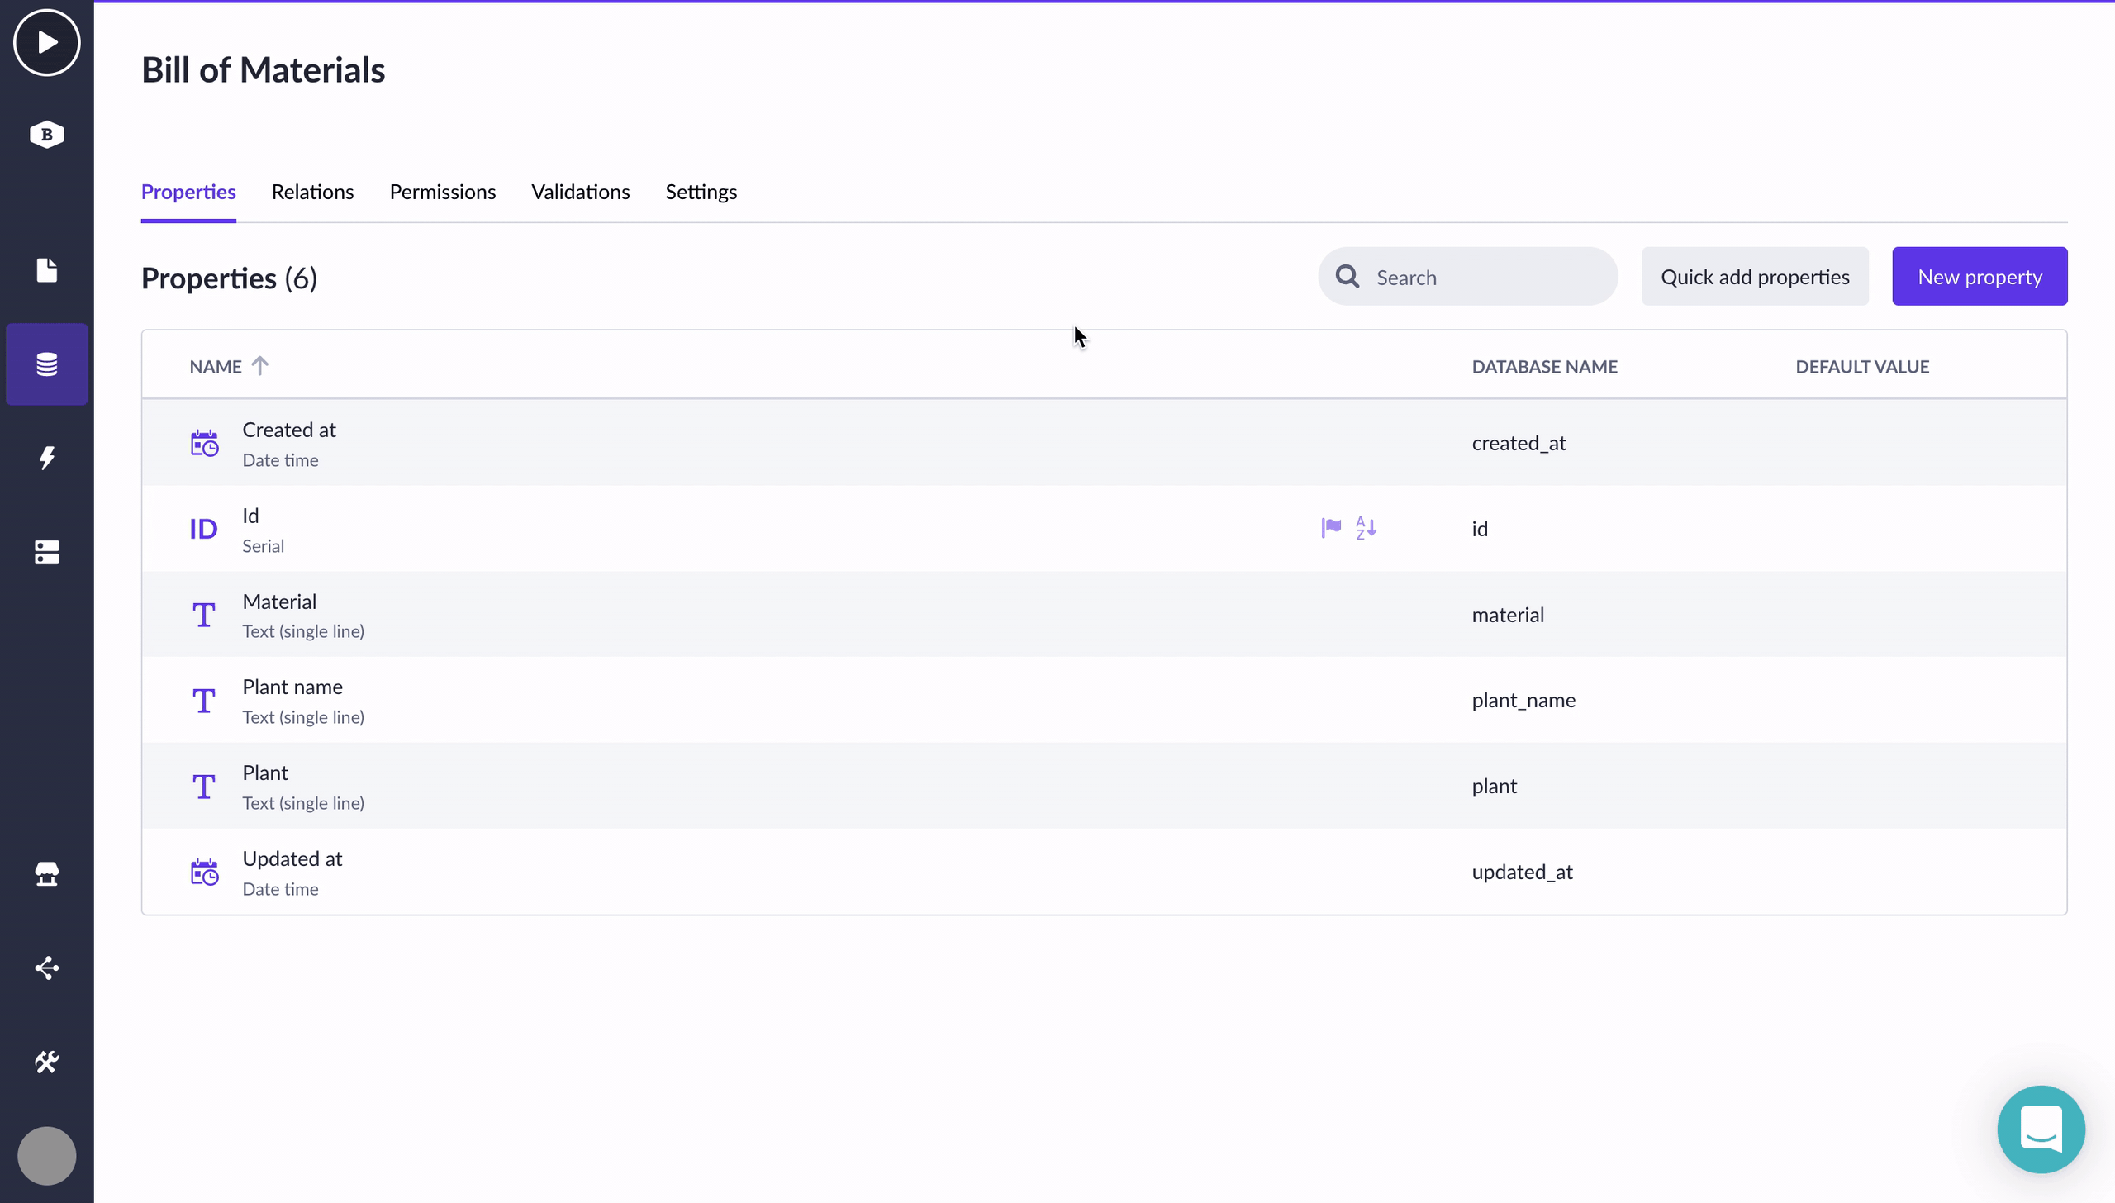Click the flag icon on Id row
The height and width of the screenshot is (1203, 2115).
pyautogui.click(x=1331, y=528)
